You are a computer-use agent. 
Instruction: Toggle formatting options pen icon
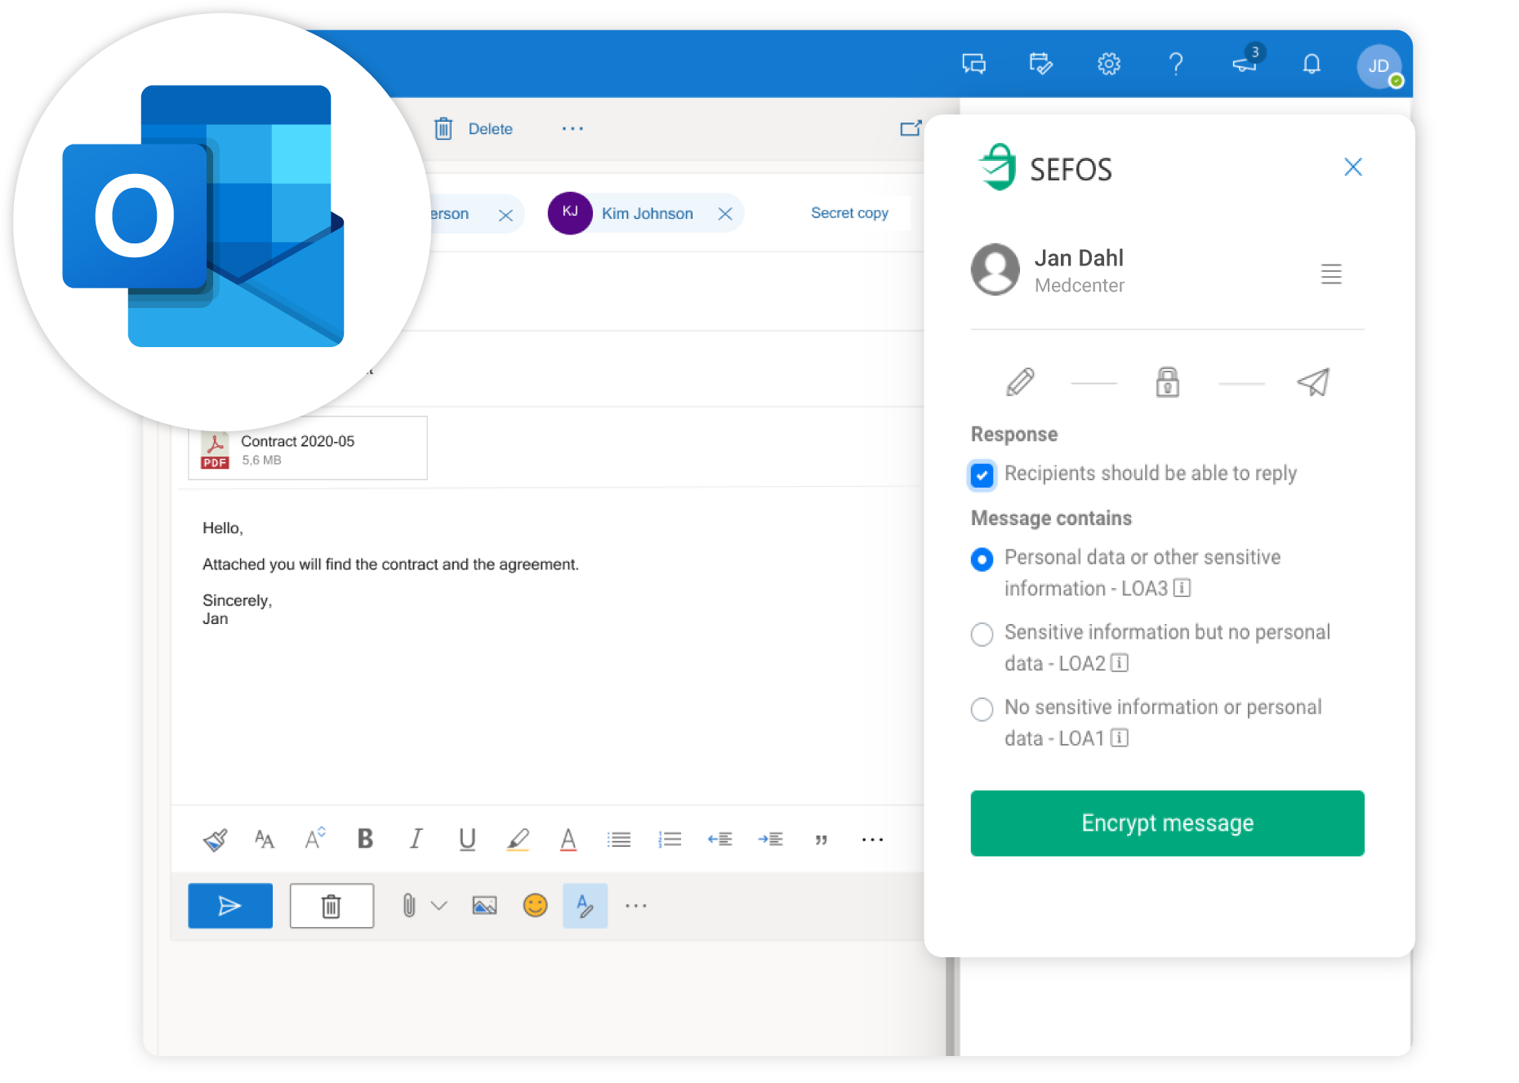[x=585, y=906]
